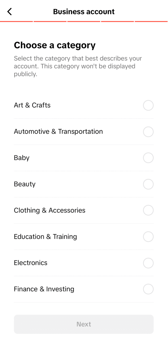Viewport: 168px width, 340px height.
Task: Tap the back arrow icon
Action: click(x=10, y=11)
